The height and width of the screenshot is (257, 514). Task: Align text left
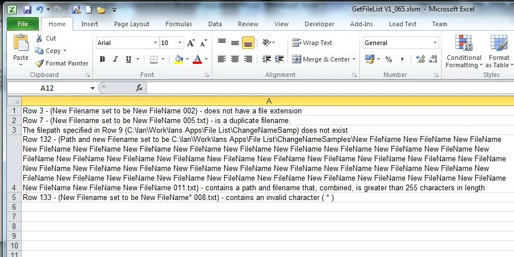pos(222,59)
